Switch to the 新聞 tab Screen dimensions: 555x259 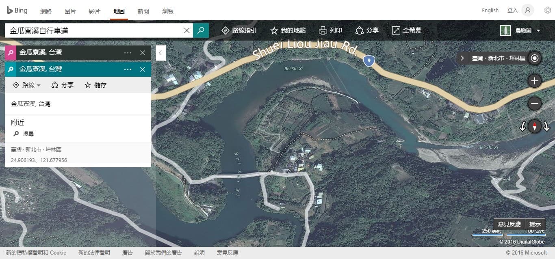tap(143, 11)
